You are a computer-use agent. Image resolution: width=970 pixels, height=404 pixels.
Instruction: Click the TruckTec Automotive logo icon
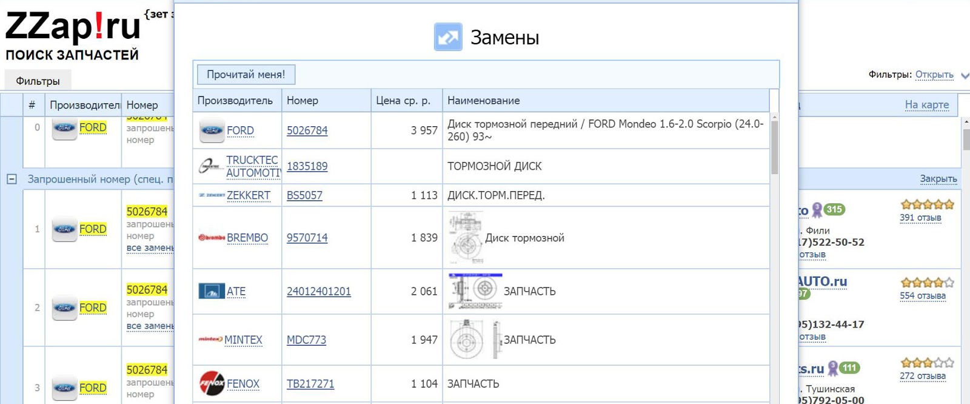[x=211, y=166]
